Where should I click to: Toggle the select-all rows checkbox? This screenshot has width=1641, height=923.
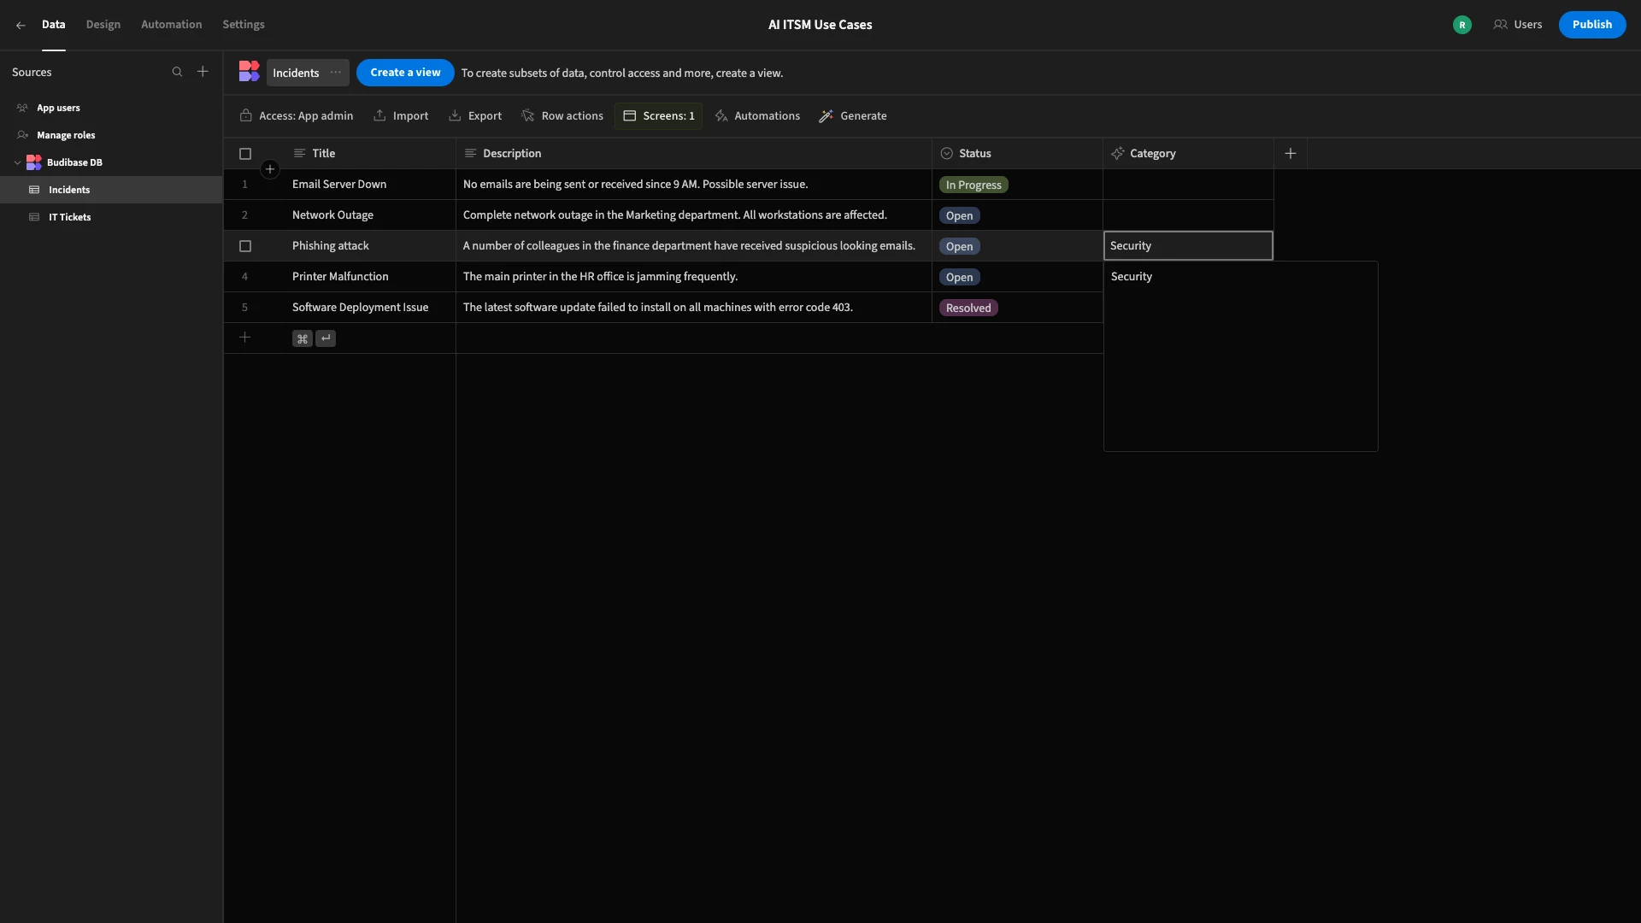point(245,154)
